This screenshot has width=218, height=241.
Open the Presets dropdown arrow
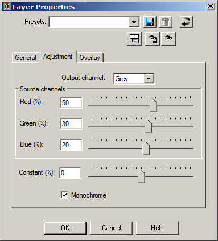tap(134, 22)
